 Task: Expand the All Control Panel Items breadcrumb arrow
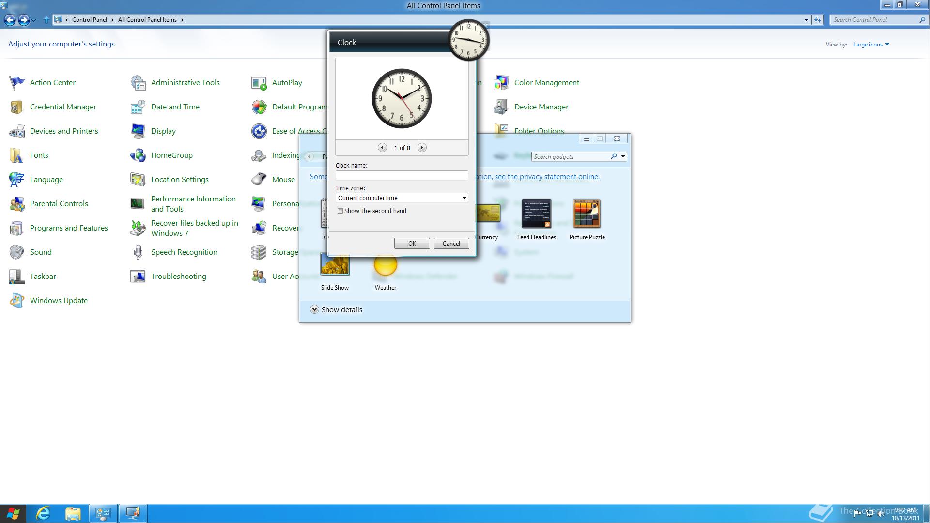click(x=182, y=20)
